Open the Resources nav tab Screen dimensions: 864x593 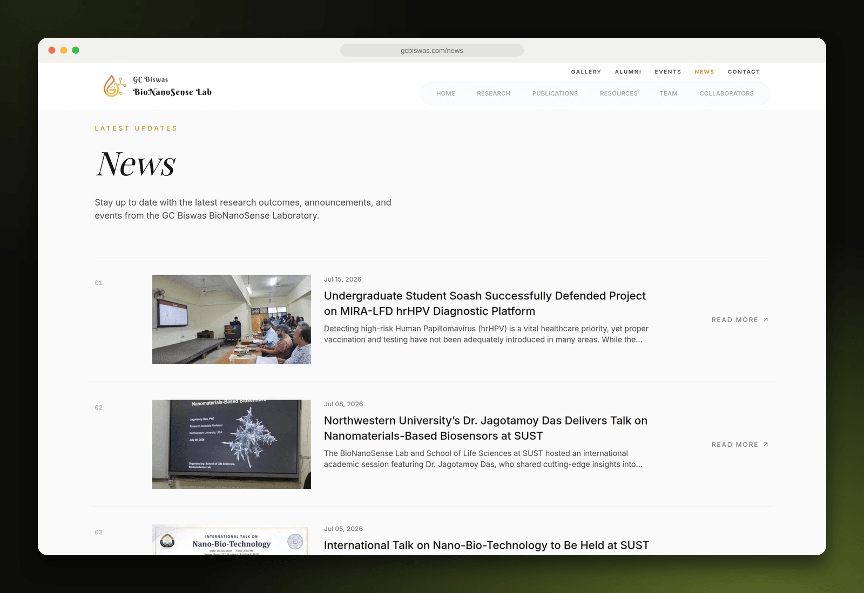coord(619,93)
